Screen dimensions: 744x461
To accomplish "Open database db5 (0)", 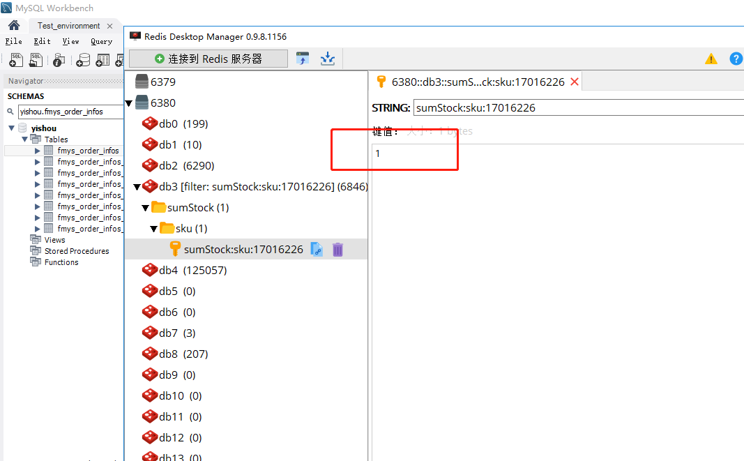I will [177, 291].
